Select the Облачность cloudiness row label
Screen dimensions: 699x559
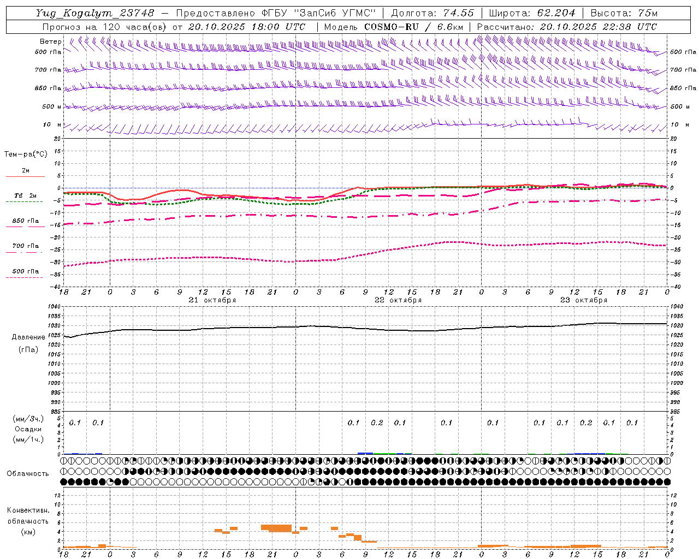(x=27, y=474)
